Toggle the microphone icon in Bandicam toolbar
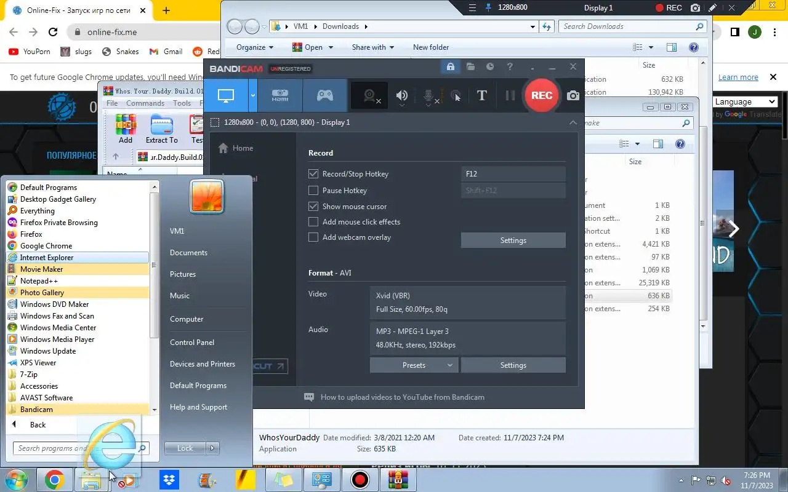 click(x=430, y=96)
